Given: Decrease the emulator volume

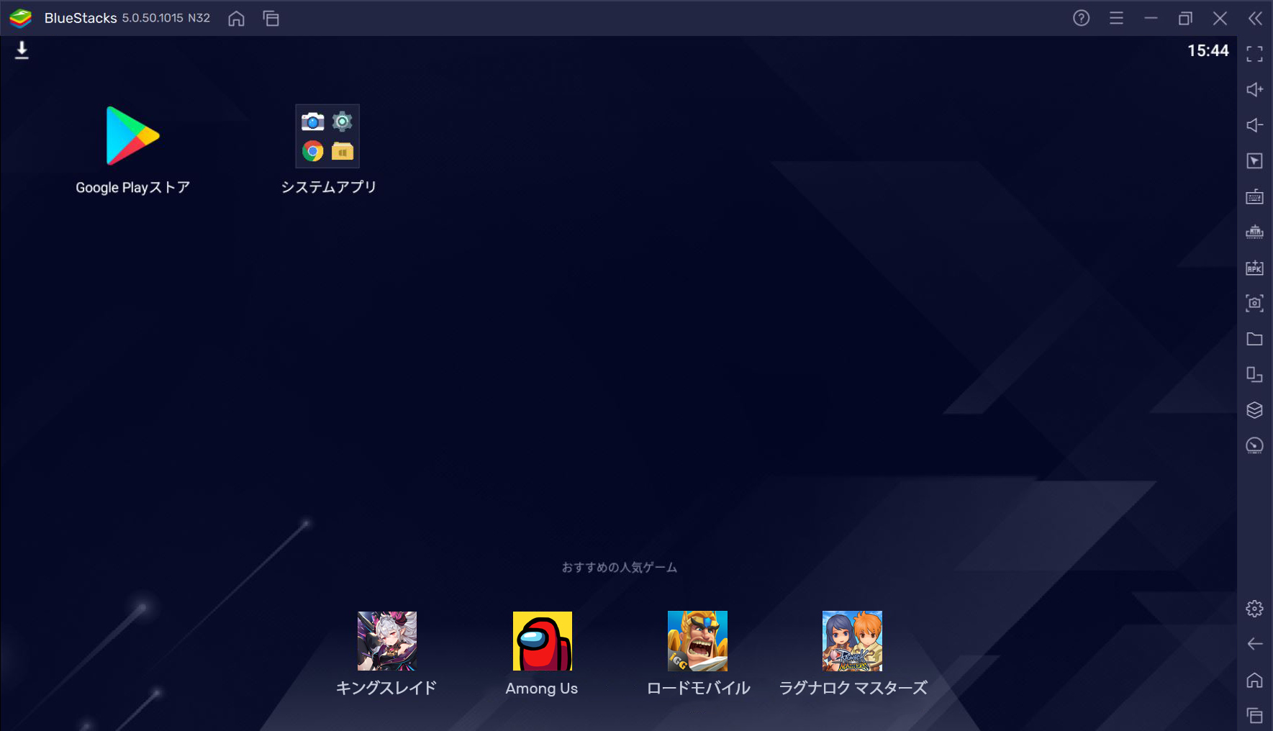Looking at the screenshot, I should (1255, 124).
